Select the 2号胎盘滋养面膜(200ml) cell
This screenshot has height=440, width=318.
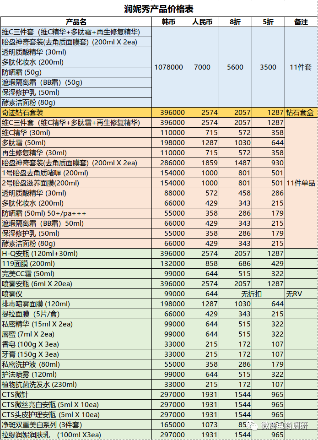pyautogui.click(x=76, y=183)
